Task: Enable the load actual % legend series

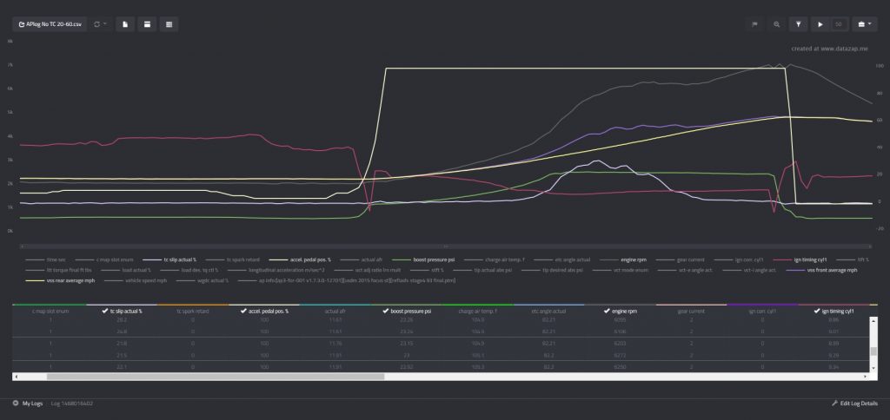Action: pyautogui.click(x=127, y=270)
